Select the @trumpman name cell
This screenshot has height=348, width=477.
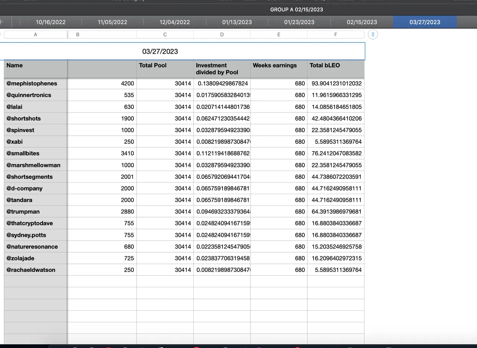[36, 212]
